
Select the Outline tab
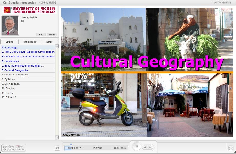(x=9, y=42)
